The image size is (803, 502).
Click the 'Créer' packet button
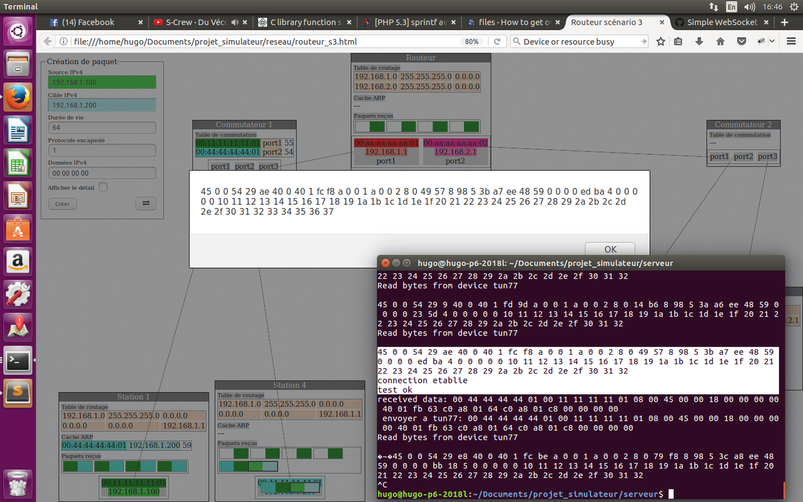(x=62, y=203)
